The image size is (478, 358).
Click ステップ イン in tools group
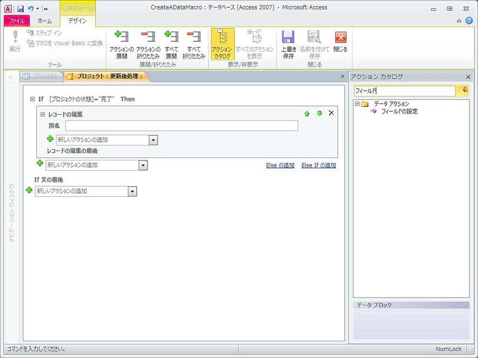click(x=44, y=33)
